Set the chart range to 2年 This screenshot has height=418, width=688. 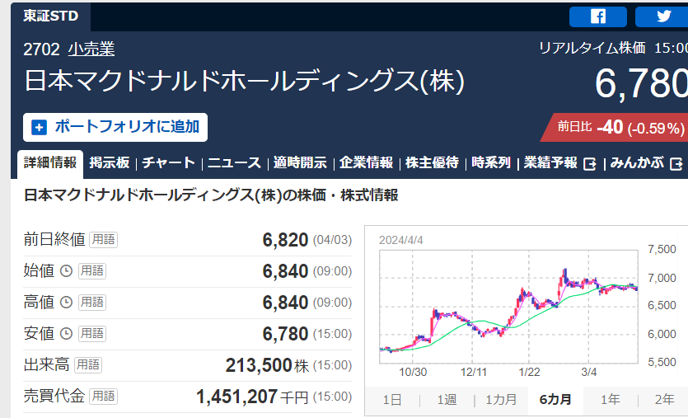[664, 400]
